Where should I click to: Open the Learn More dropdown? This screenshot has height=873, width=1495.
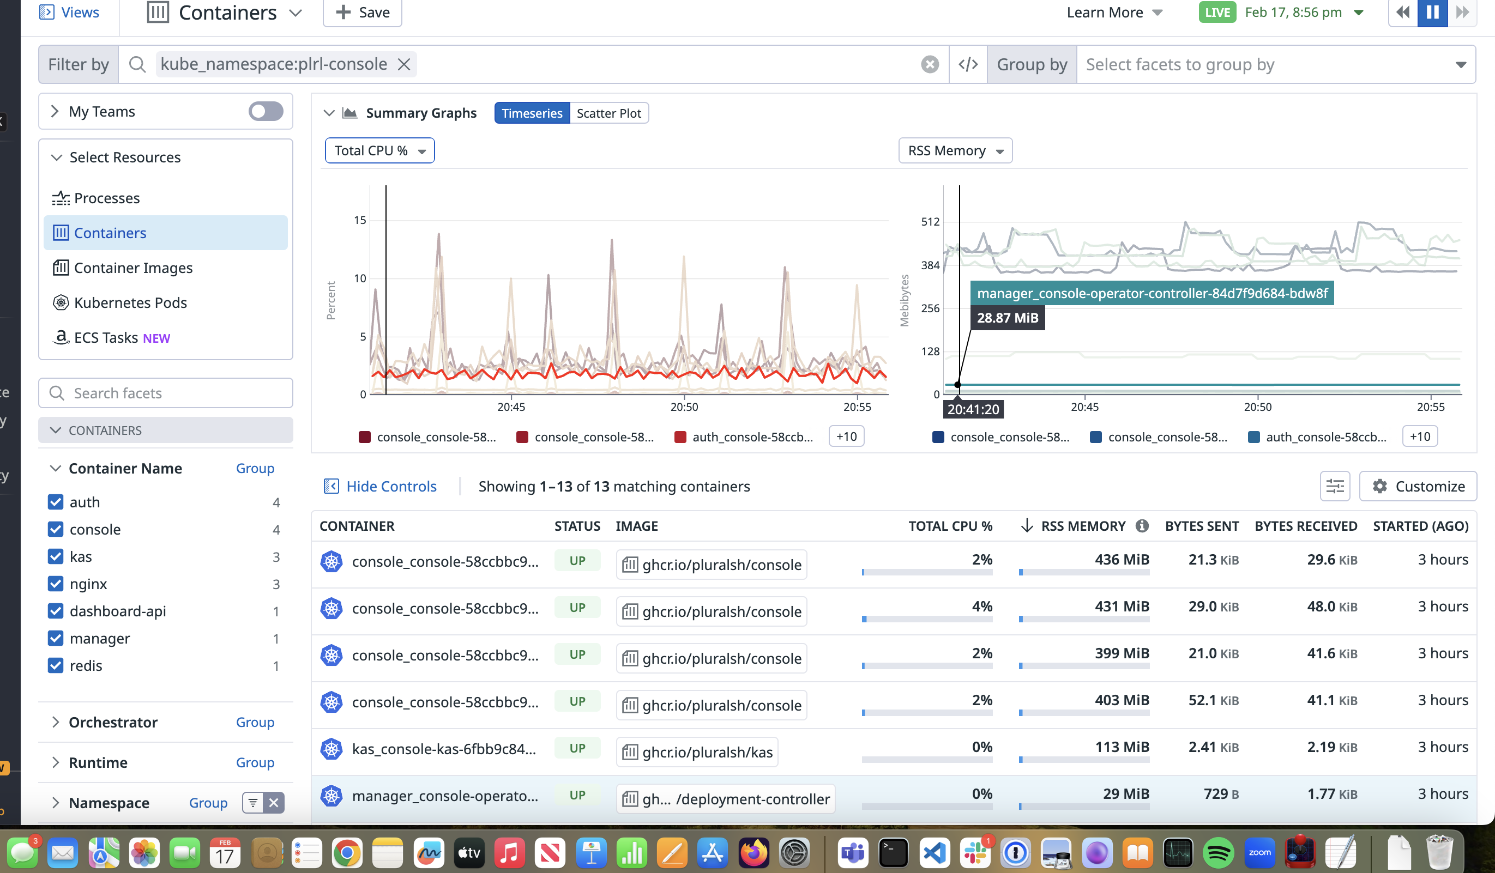tap(1115, 13)
